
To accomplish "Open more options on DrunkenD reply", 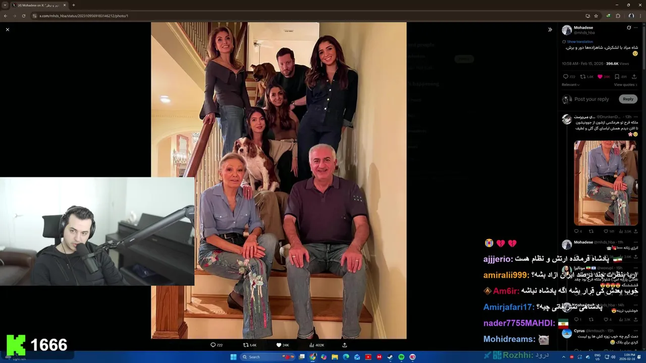I will [635, 116].
